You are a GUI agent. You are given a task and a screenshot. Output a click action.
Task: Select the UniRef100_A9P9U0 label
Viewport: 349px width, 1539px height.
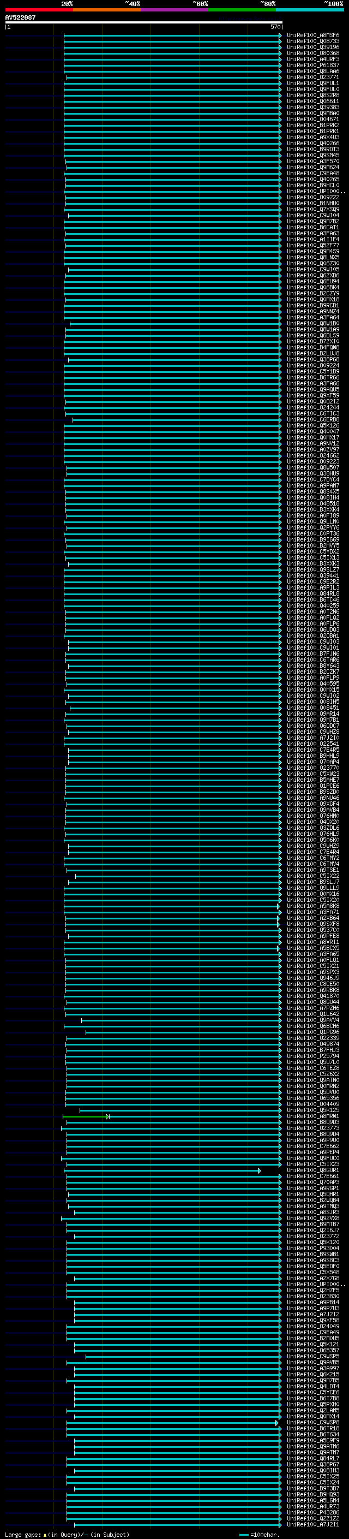tap(313, 1140)
